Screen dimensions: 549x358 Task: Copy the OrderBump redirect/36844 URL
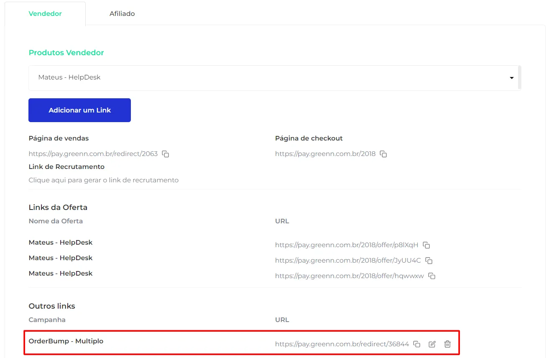pyautogui.click(x=417, y=344)
